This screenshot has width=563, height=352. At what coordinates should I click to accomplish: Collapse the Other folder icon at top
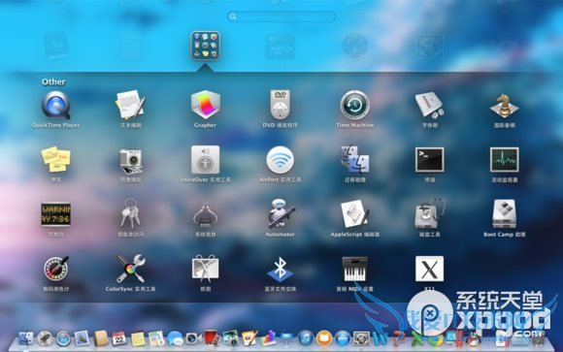(x=205, y=46)
